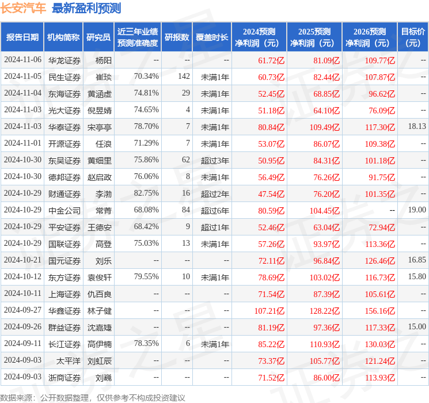Select the 国联证券 institution cell
Viewport: 429px width, 403px height.
click(x=64, y=244)
